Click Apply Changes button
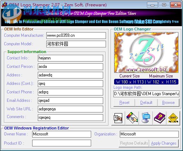Screen dimensions: 183x151 point(164,143)
